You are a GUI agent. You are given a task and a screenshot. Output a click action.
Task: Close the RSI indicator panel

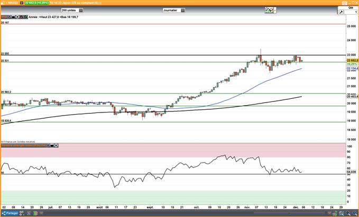coord(57,145)
